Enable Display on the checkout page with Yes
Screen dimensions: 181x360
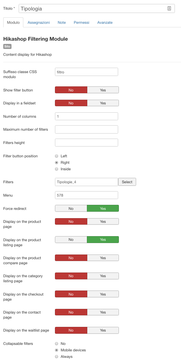click(103, 294)
